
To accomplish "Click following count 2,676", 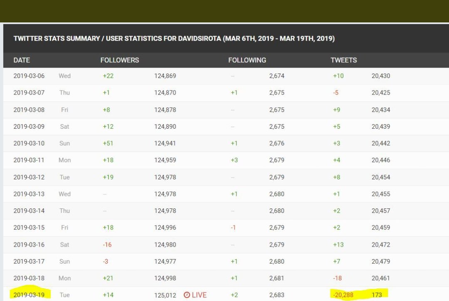I will pos(277,143).
